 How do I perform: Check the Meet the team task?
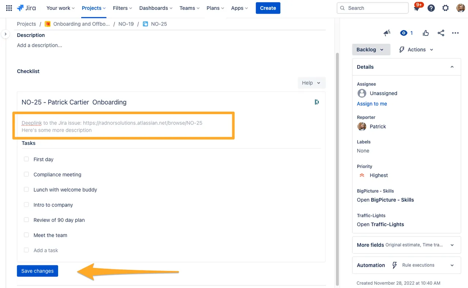(x=26, y=235)
